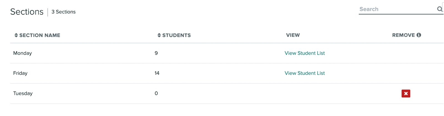This screenshot has height=116, width=444.
Task: Click the REMOVE column header label
Action: coord(403,35)
